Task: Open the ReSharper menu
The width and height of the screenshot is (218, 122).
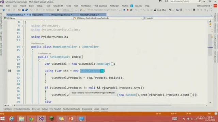Action: (x=114, y=6)
